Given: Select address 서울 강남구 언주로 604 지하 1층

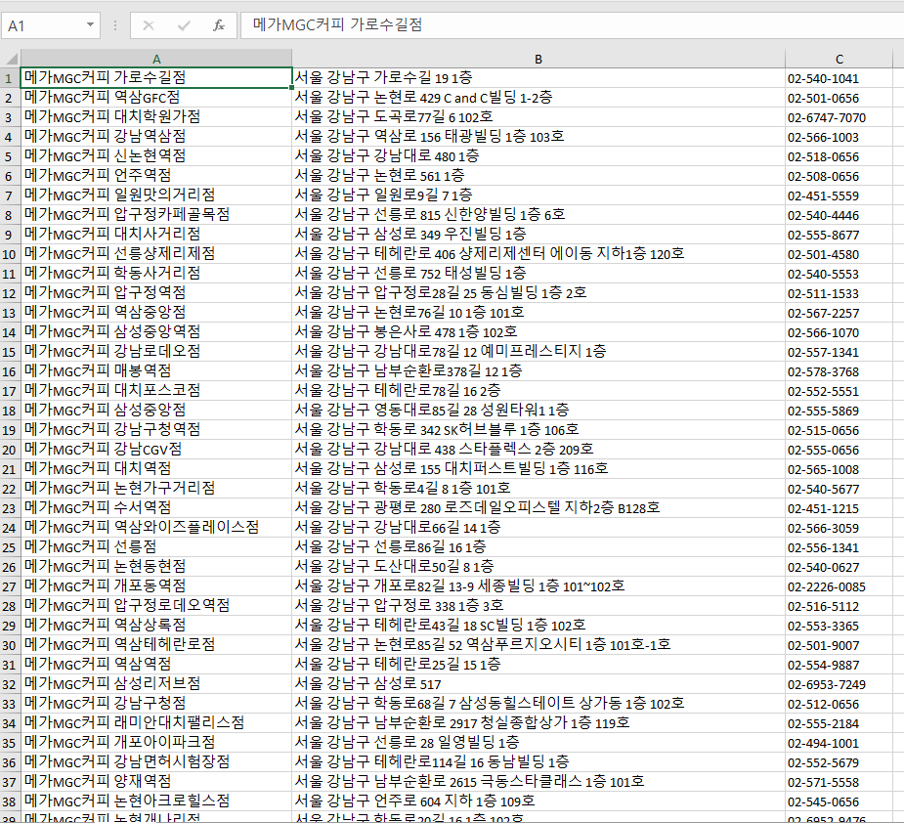Looking at the screenshot, I should [538, 801].
